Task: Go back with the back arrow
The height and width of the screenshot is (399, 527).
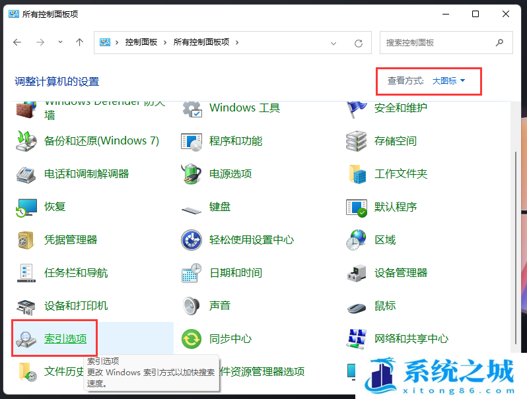Action: 18,42
